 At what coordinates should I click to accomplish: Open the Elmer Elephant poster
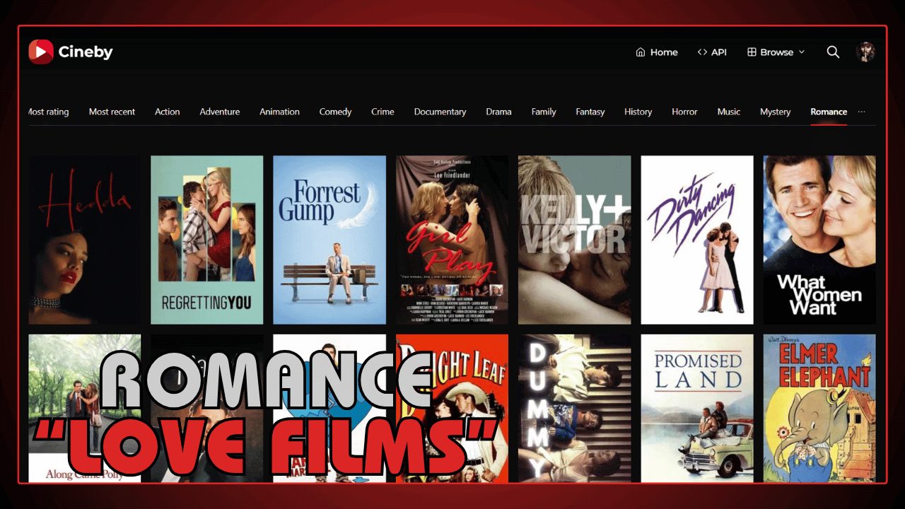(x=819, y=409)
